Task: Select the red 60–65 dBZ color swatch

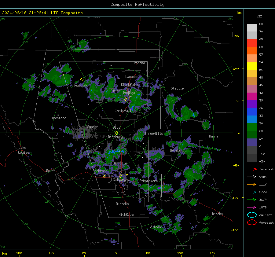Action: 252,43
